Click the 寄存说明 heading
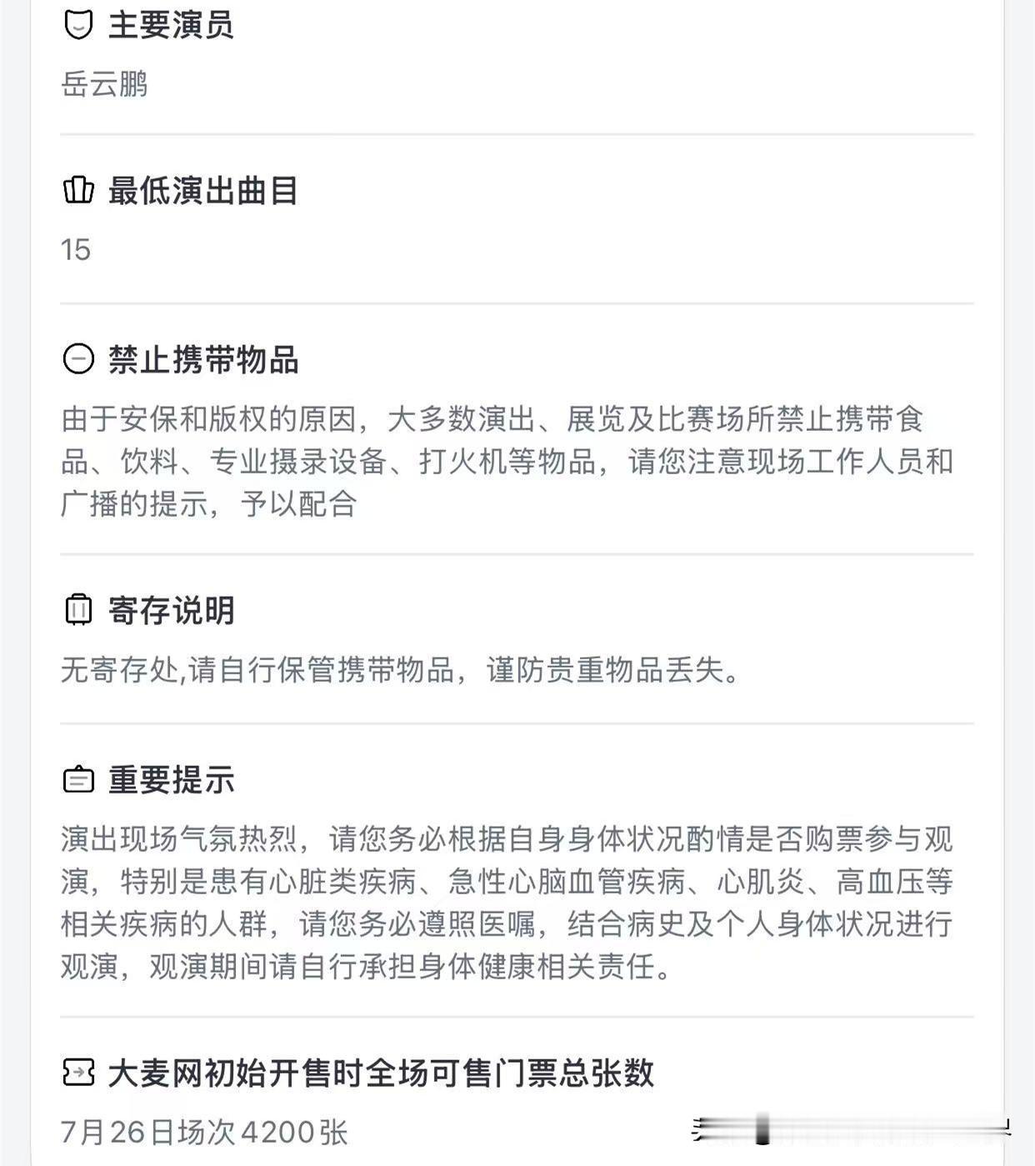1035x1166 pixels. click(171, 610)
